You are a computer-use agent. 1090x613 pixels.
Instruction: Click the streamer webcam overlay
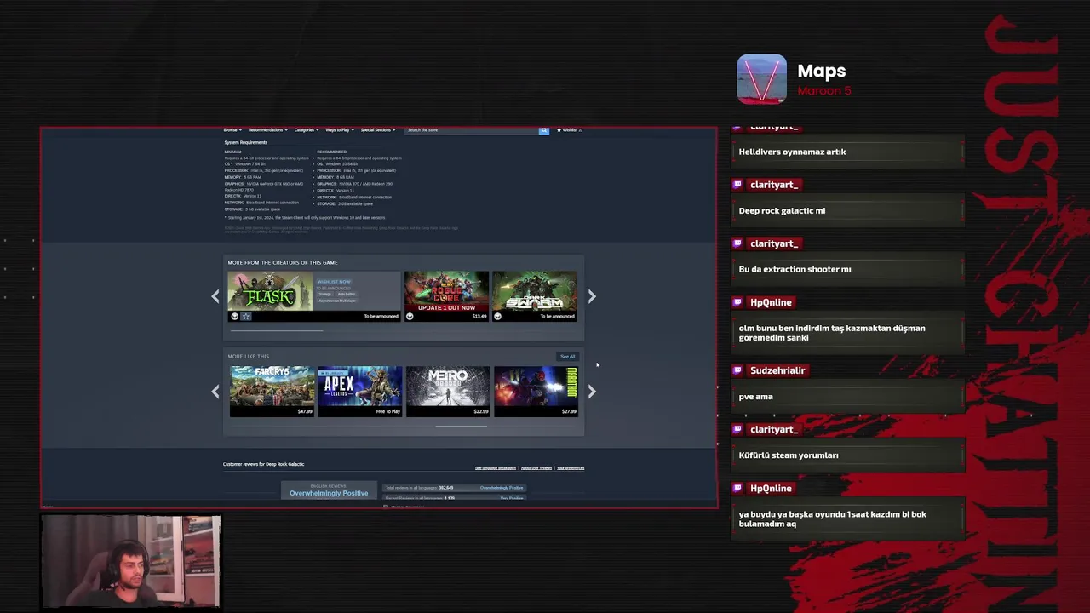[130, 562]
